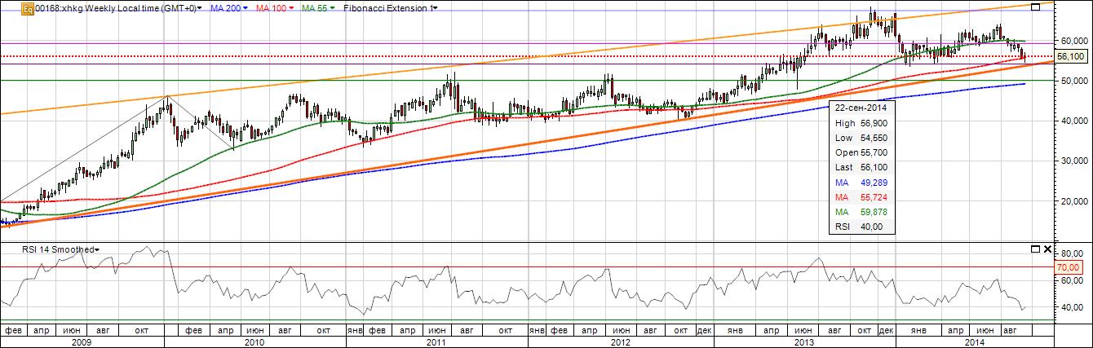This screenshot has width=1093, height=348.
Task: Click the red MA 55,724 tooltip value
Action: click(875, 197)
